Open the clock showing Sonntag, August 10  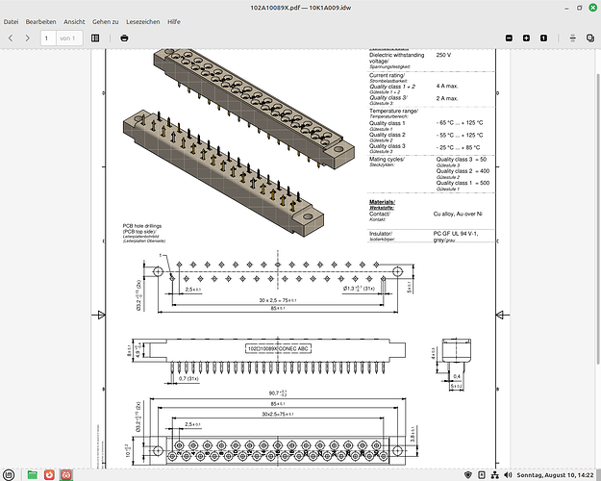(555, 475)
